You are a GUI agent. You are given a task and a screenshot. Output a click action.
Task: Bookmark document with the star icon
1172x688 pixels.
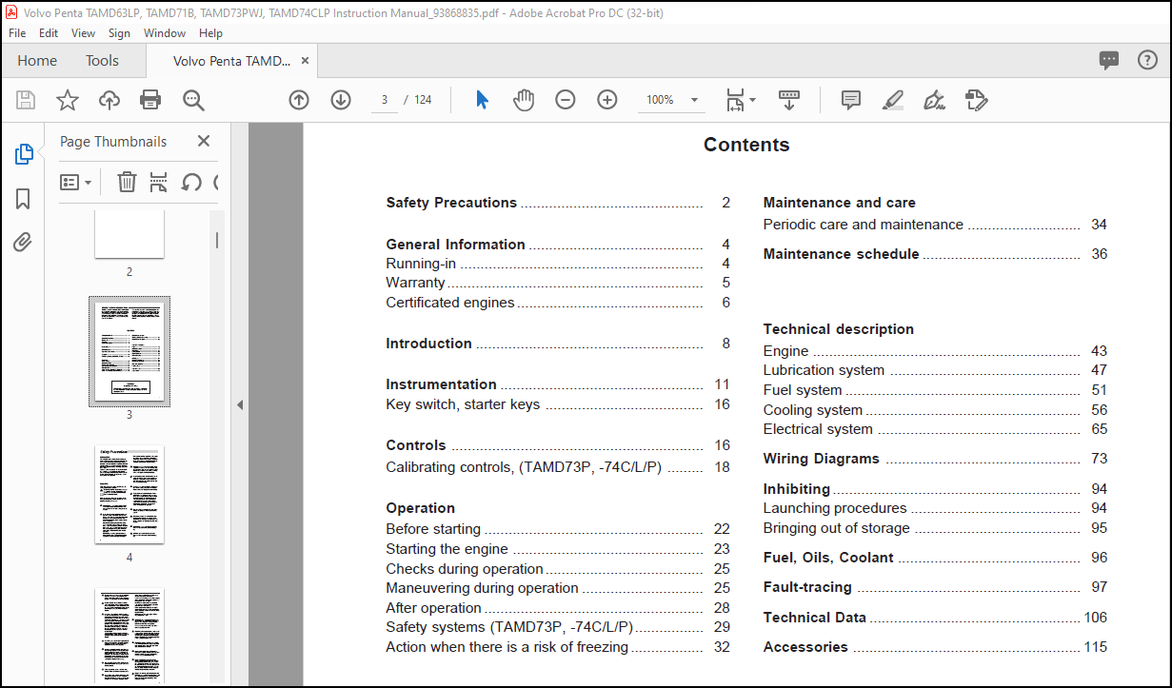click(x=68, y=100)
